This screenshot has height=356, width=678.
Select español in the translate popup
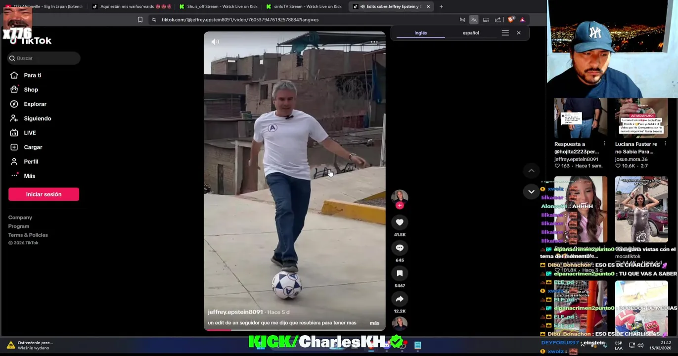pyautogui.click(x=471, y=33)
